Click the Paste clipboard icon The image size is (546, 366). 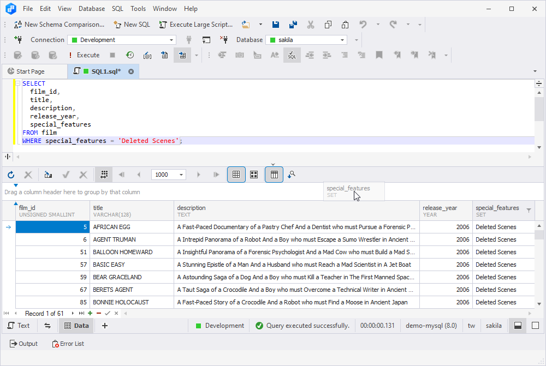pyautogui.click(x=345, y=25)
